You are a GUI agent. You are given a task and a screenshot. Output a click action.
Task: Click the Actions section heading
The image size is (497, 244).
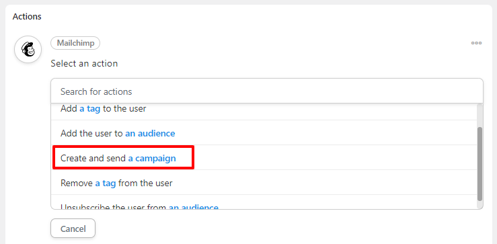click(27, 17)
